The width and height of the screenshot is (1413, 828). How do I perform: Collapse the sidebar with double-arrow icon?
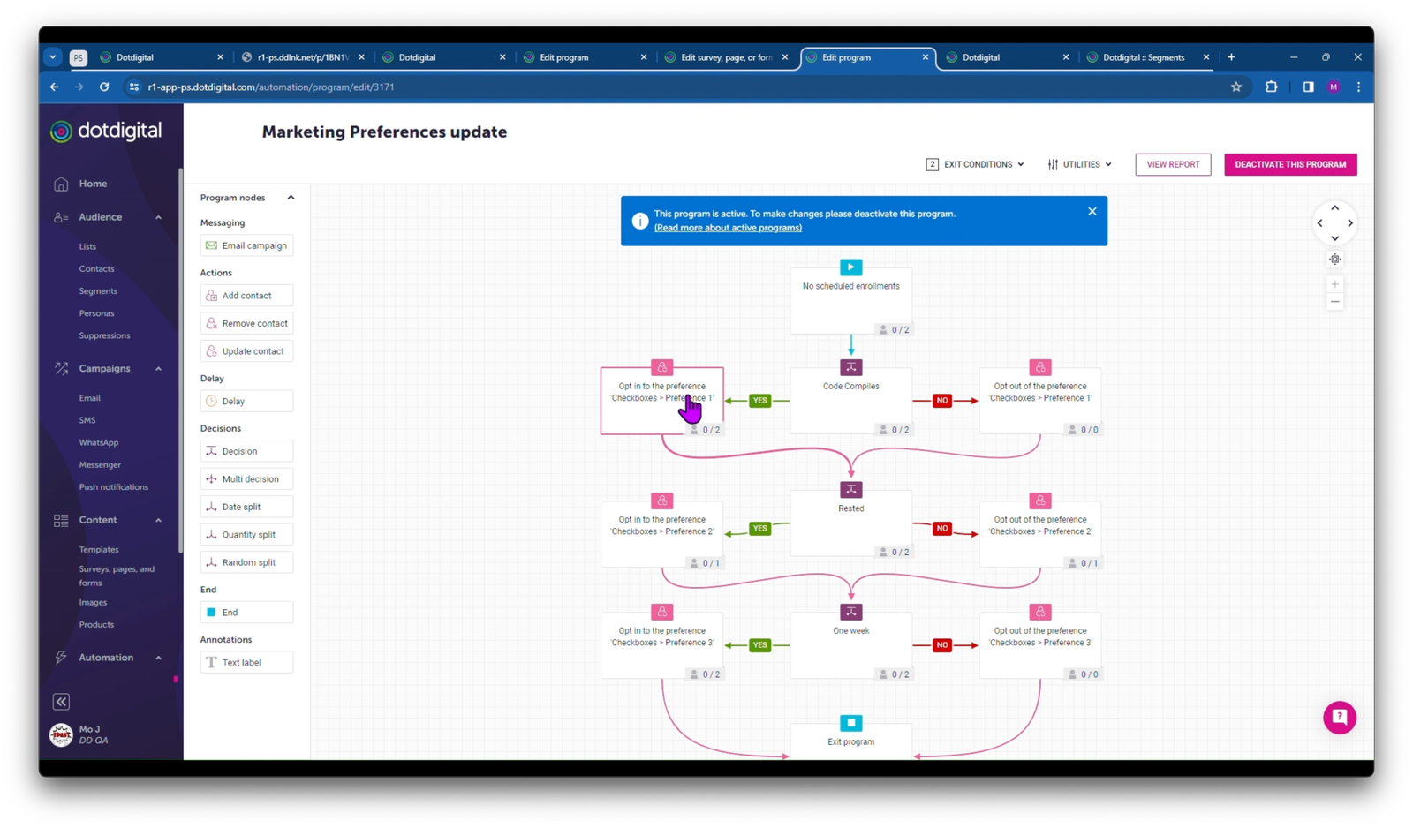point(61,702)
